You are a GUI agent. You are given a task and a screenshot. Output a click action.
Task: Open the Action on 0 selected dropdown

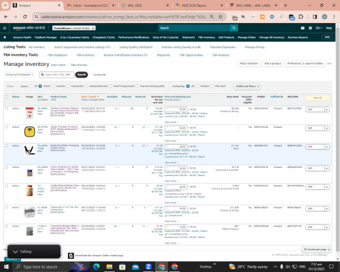tap(19, 75)
